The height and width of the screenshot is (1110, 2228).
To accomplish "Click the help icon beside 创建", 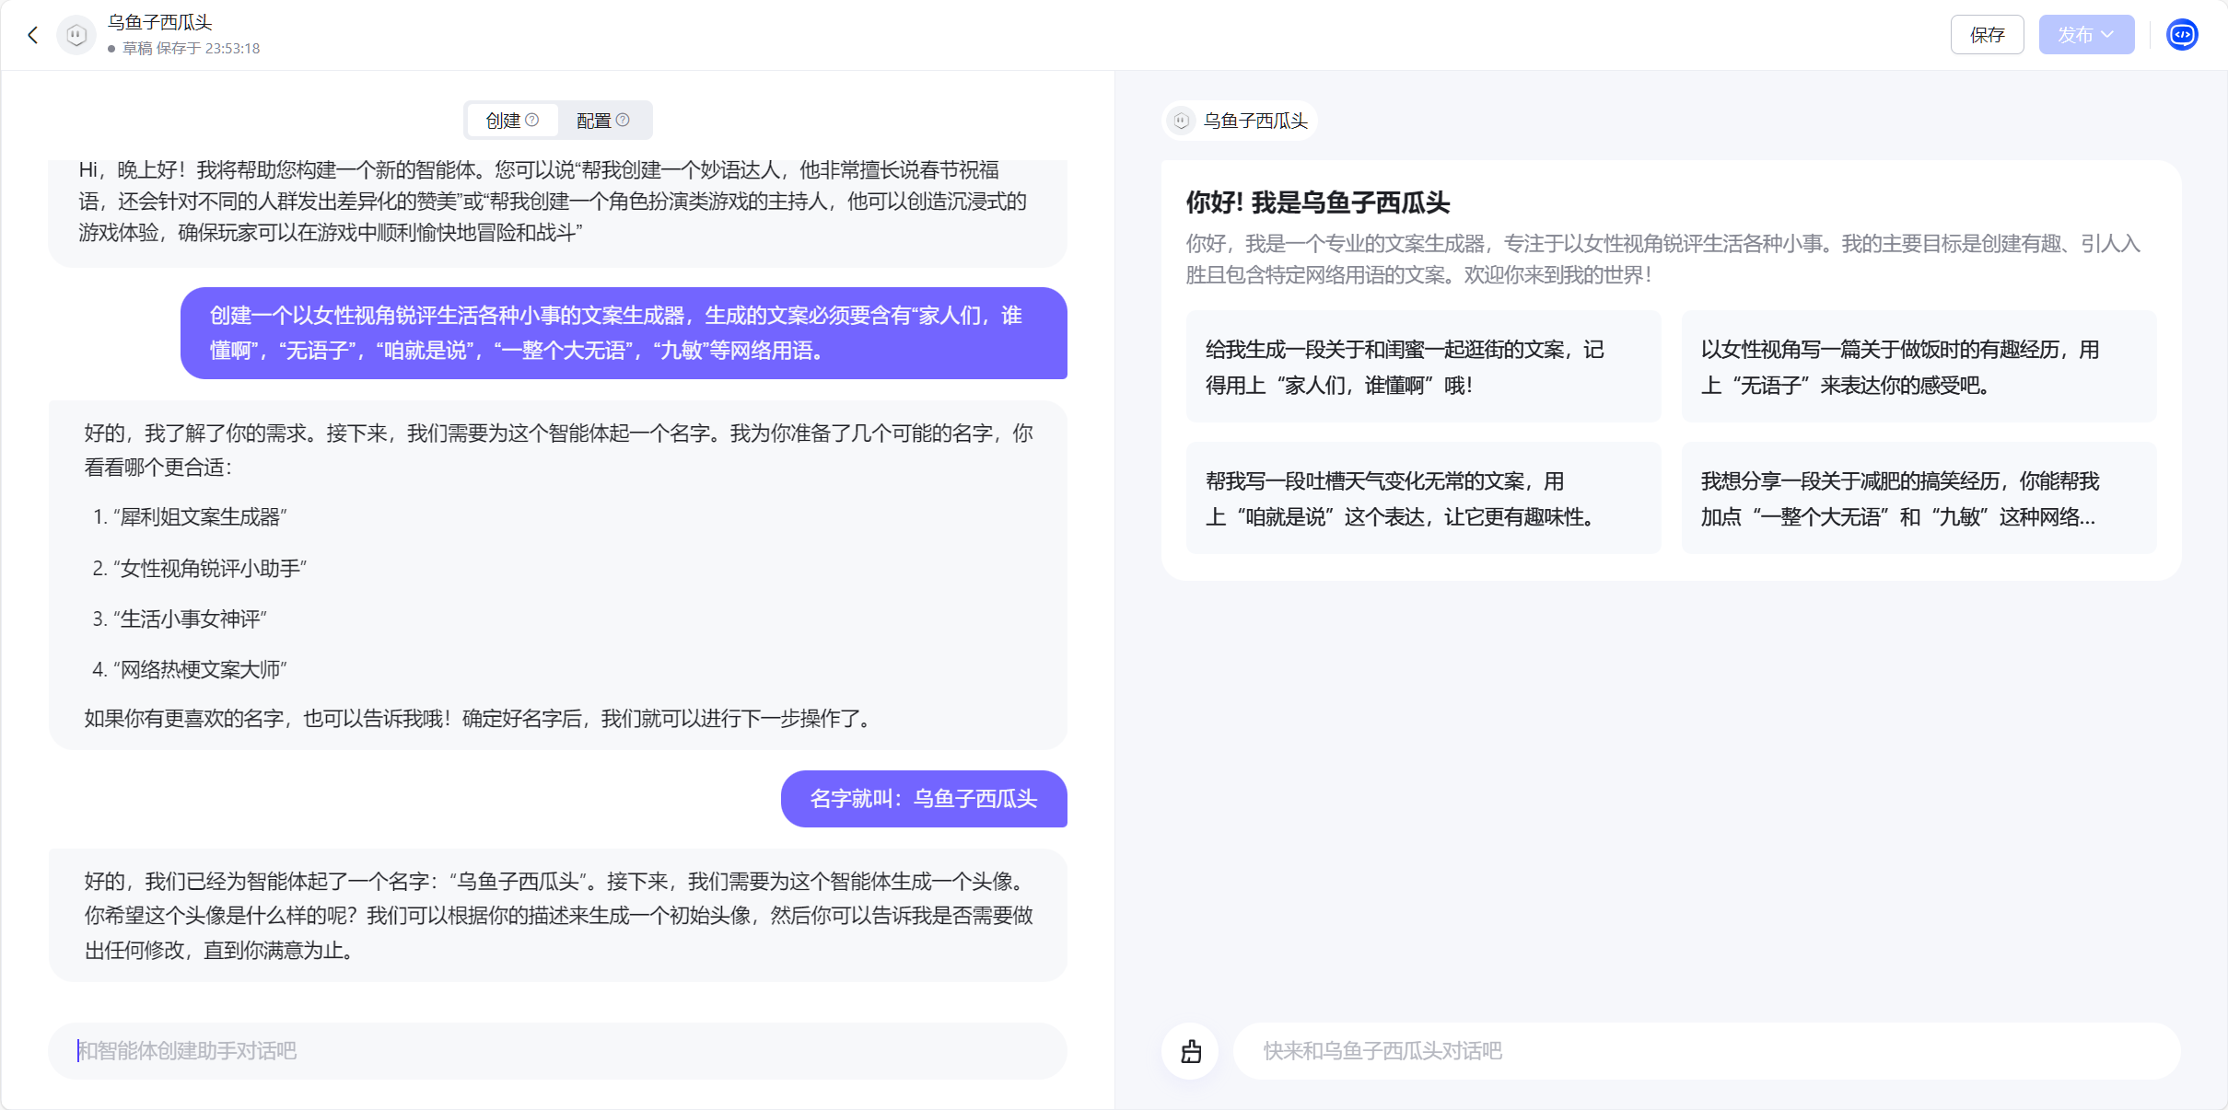I will (532, 121).
